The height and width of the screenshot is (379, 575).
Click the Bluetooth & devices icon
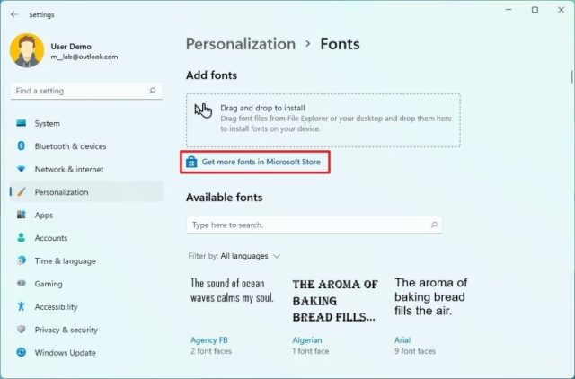(x=22, y=145)
